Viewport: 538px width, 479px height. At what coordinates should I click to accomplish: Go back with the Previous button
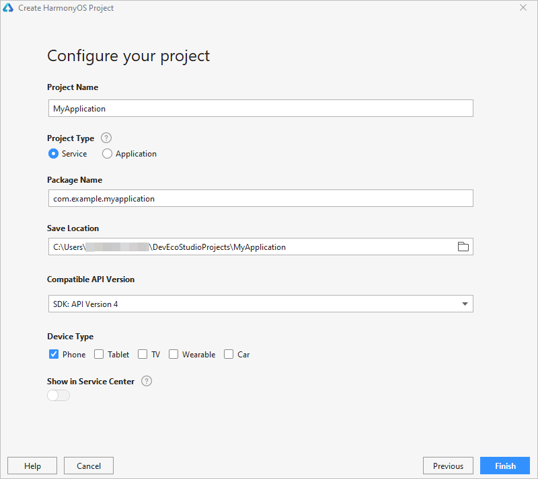(448, 466)
